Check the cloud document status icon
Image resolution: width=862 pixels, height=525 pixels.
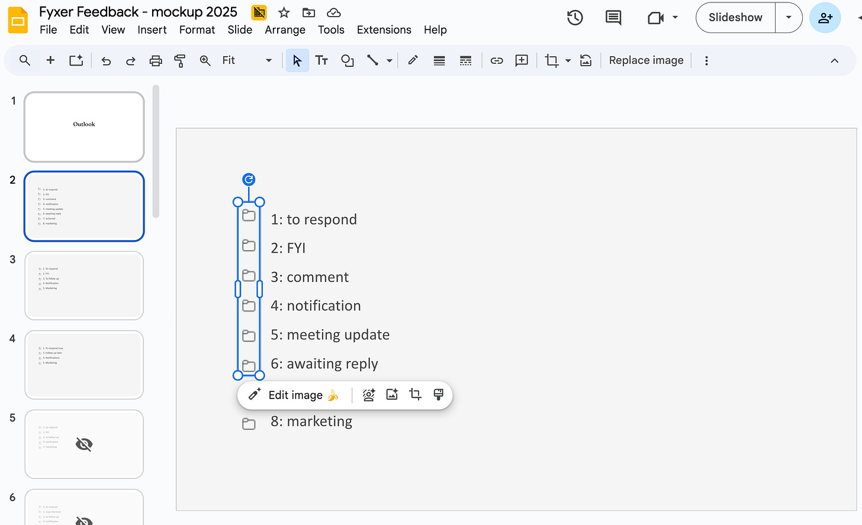334,12
